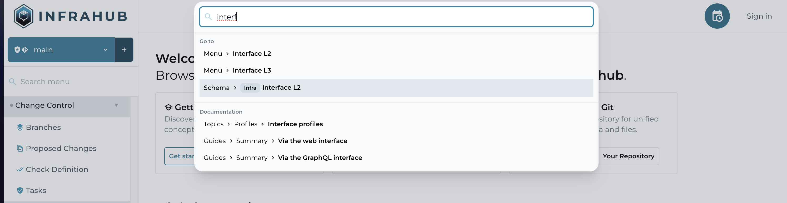Click the plus button to create branch
Screen dimensions: 787x203
tap(124, 50)
